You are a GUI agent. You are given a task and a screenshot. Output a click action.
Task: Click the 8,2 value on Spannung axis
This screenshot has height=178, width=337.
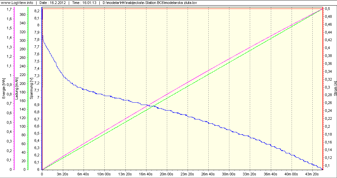point(38,11)
